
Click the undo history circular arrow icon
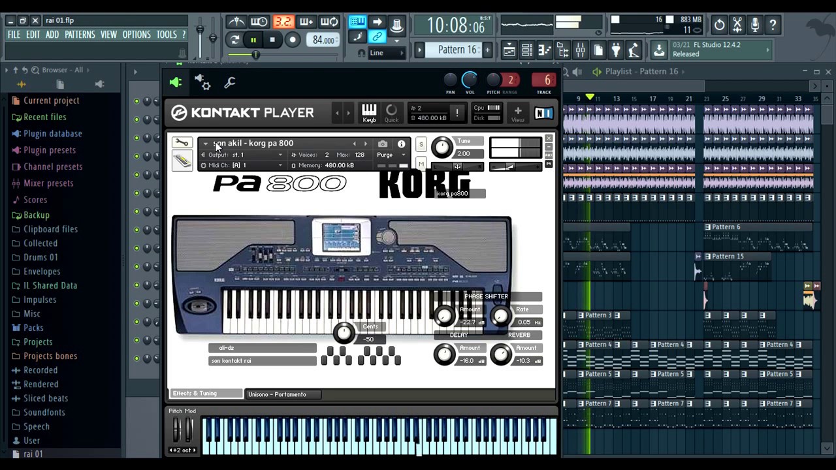click(719, 25)
